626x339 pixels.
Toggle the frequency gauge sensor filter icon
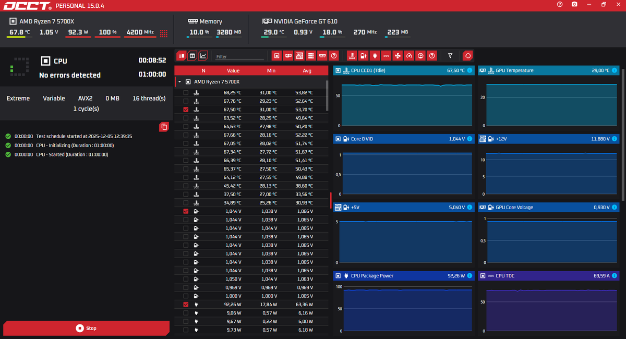[409, 55]
